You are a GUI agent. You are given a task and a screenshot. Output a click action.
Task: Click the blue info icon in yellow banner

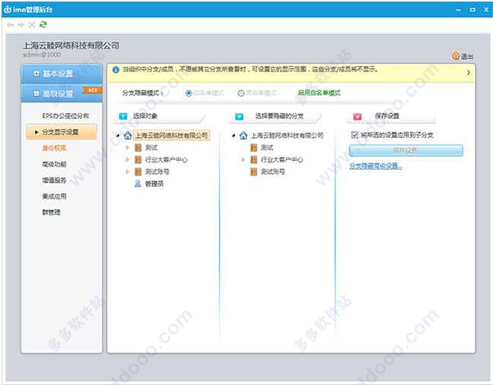pos(116,70)
